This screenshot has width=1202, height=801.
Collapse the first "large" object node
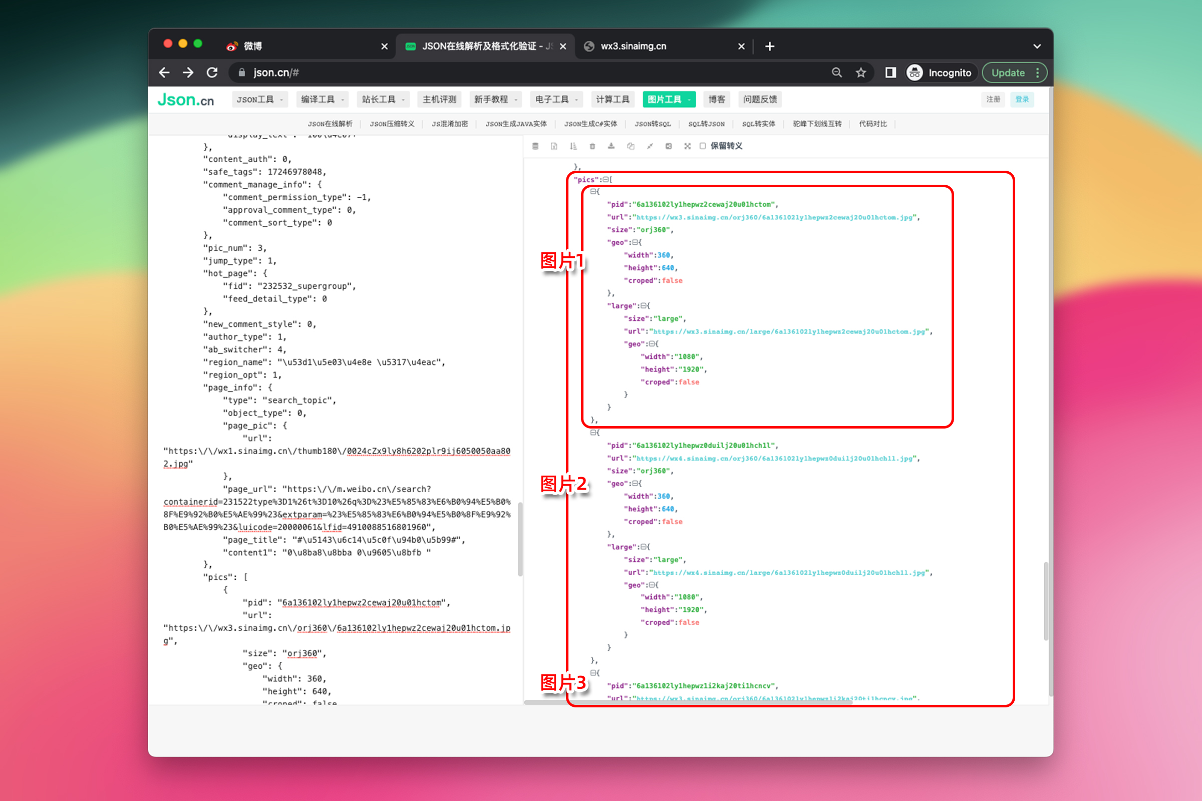click(x=644, y=306)
